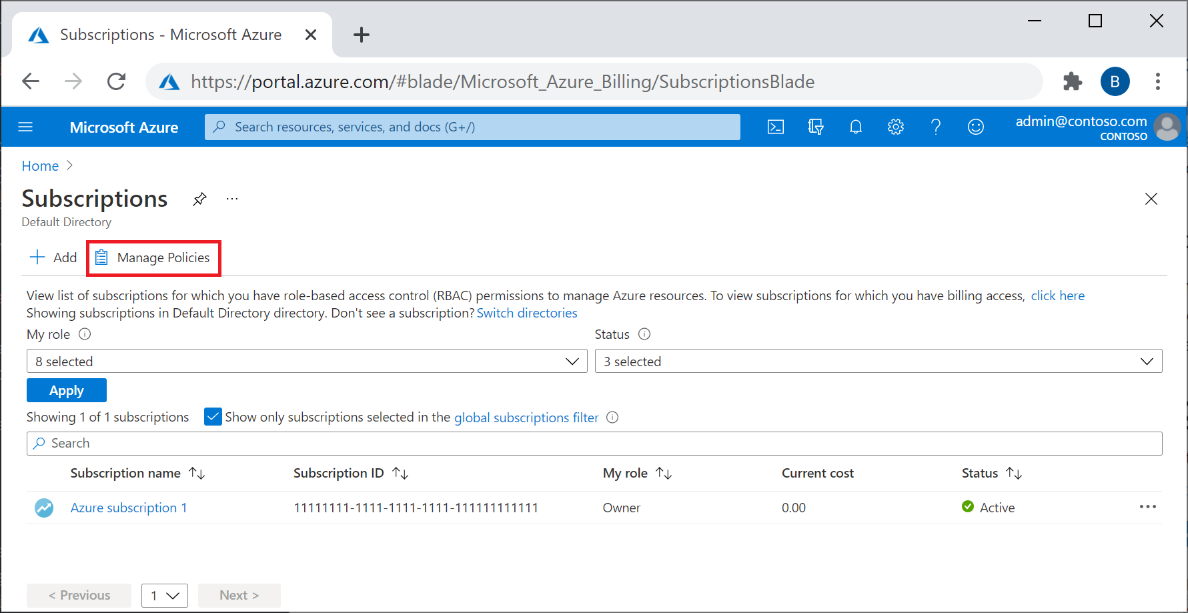
Task: Open Azure Cloud Shell icon
Action: (776, 127)
